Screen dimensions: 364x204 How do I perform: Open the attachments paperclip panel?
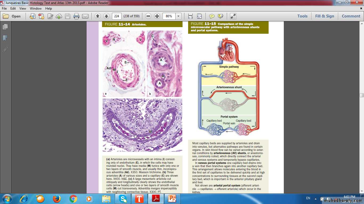pos(5,49)
